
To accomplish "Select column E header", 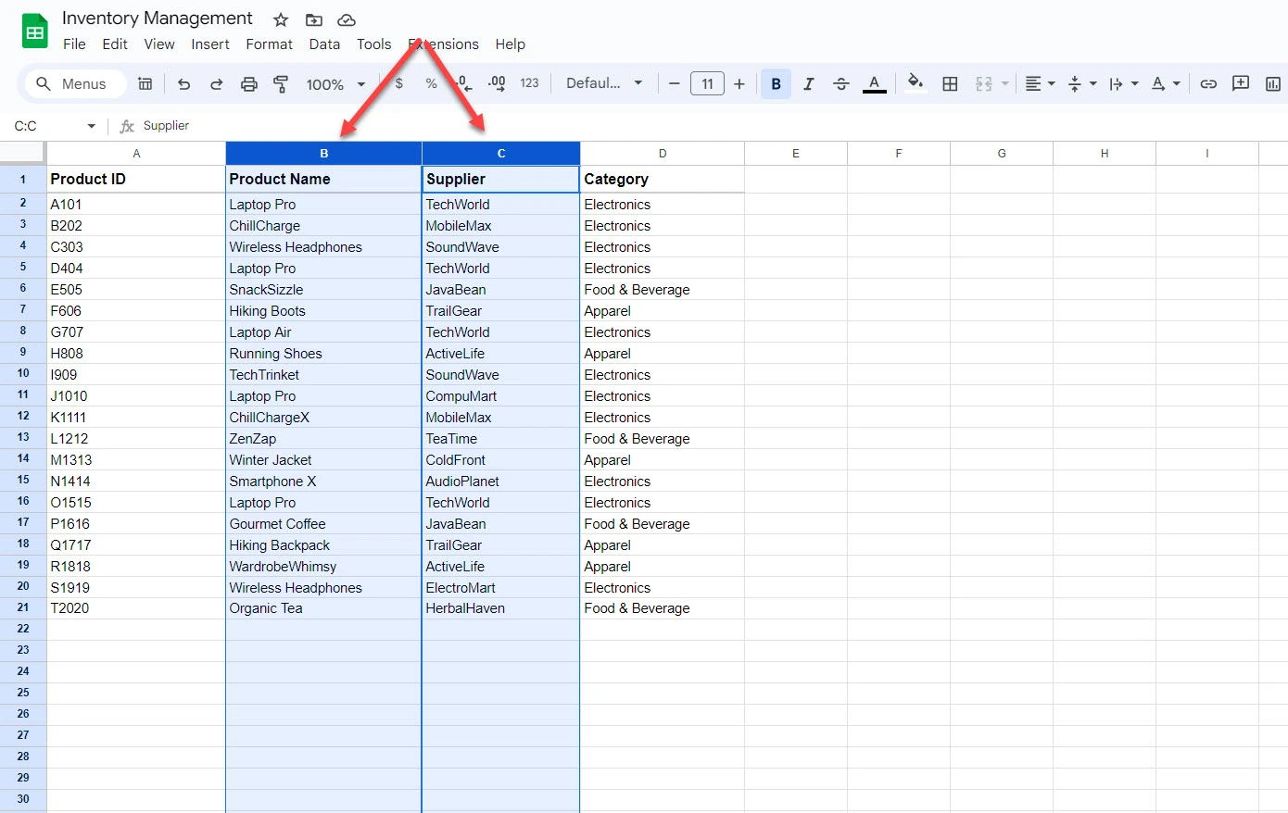I will point(796,154).
